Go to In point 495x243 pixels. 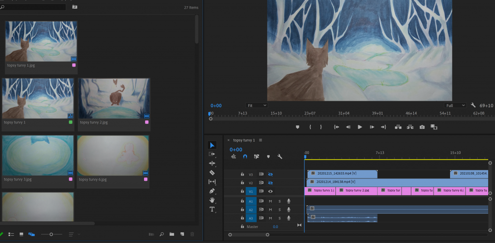point(336,127)
